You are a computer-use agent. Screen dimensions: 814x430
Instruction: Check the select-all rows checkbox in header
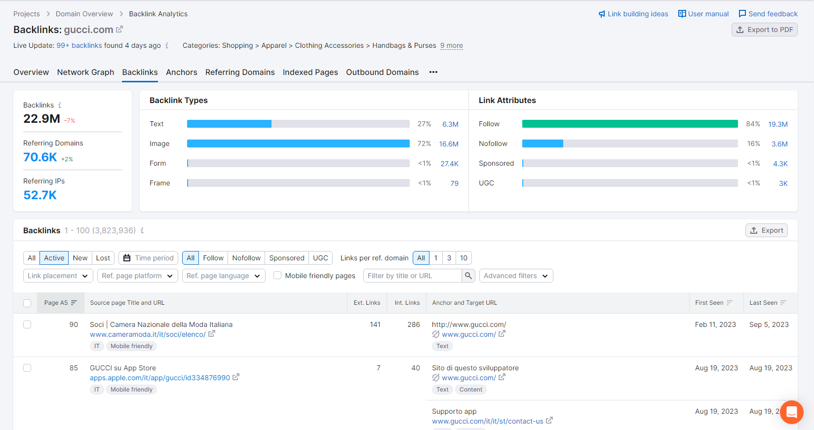coord(27,303)
